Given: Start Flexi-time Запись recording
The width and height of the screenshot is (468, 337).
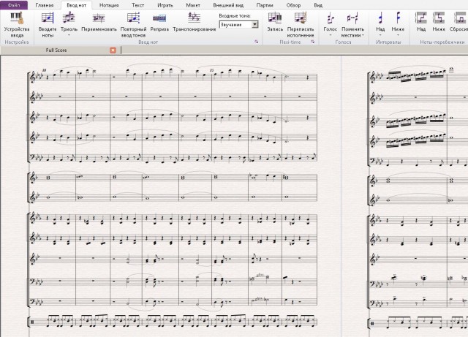Looking at the screenshot, I should pyautogui.click(x=275, y=21).
